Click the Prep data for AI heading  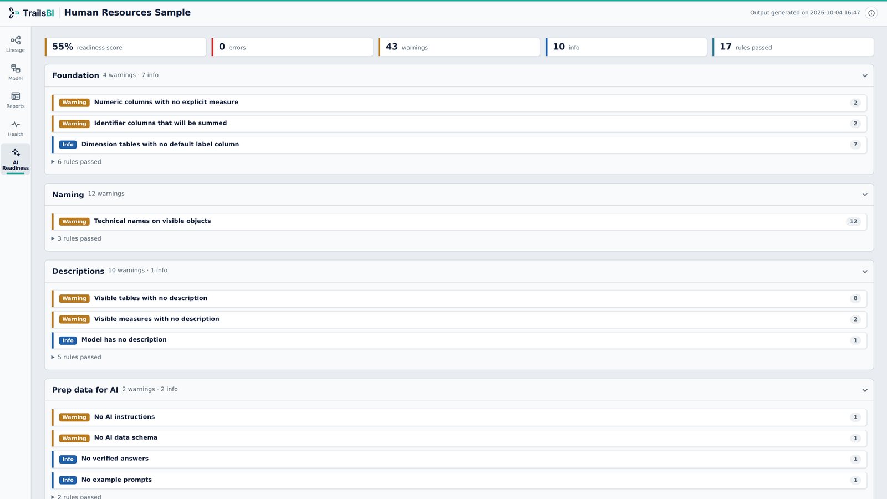pos(85,390)
